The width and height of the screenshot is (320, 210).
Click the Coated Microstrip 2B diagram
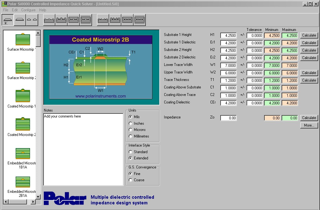click(x=101, y=67)
